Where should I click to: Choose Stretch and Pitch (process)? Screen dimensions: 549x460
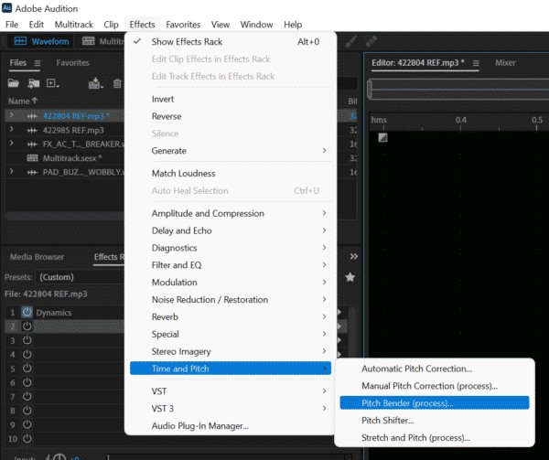click(435, 438)
